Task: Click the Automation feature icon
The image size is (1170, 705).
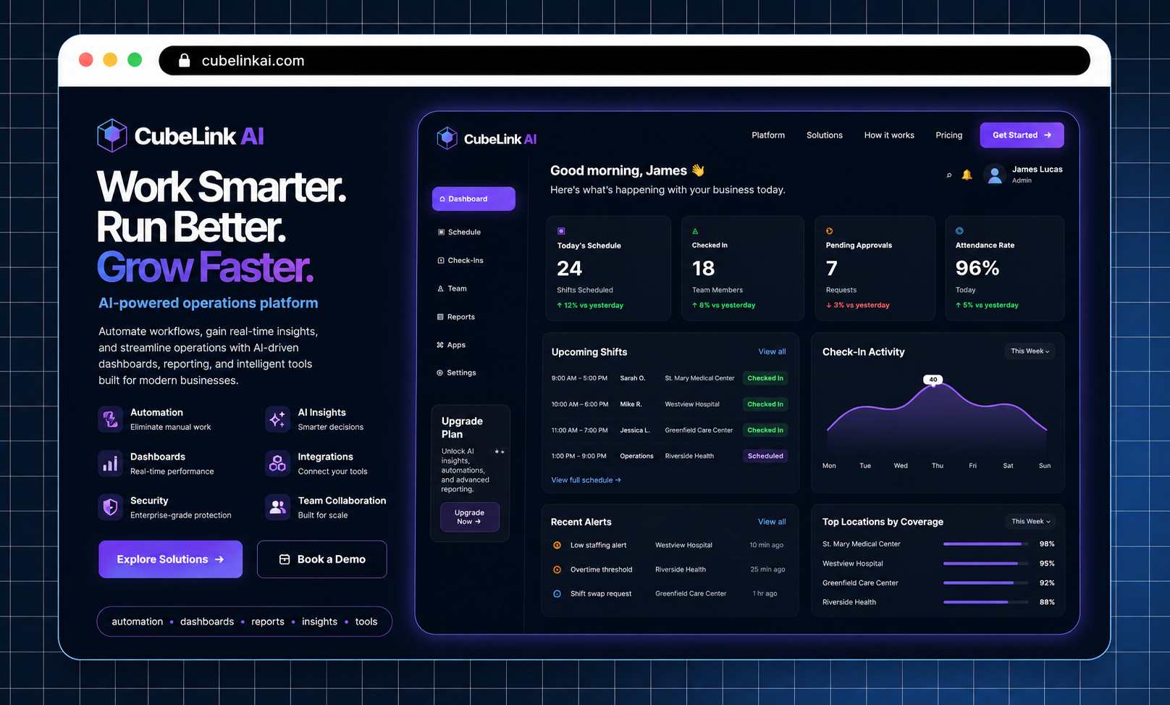Action: pos(111,419)
